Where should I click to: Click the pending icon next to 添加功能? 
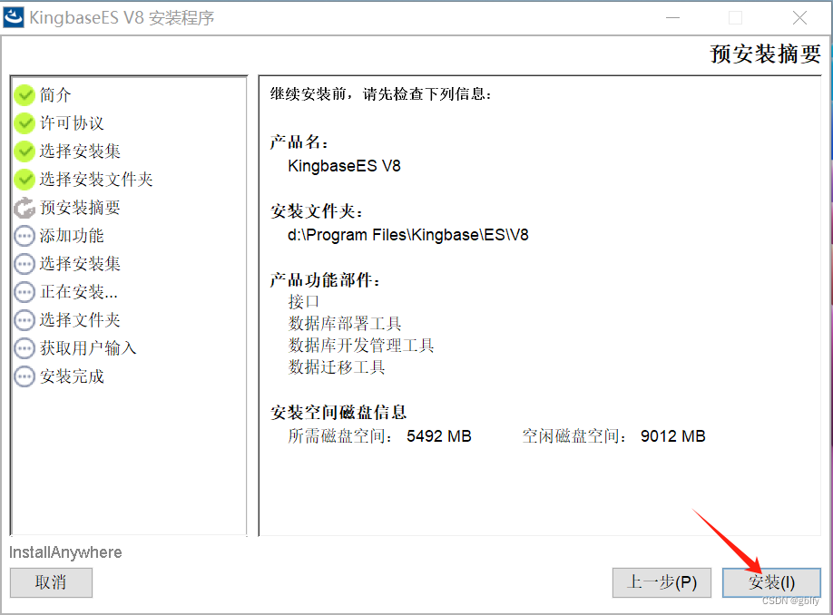24,236
